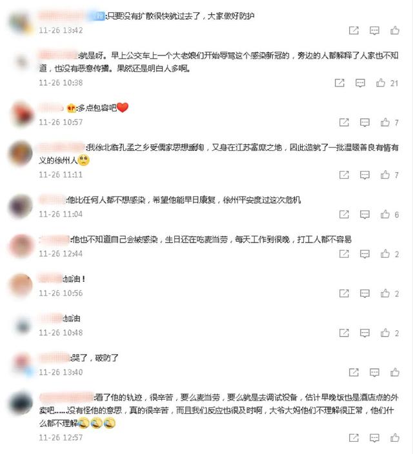This screenshot has height=454, width=413.
Task: Open username of the 11:04 commenter
Action: 52,200
